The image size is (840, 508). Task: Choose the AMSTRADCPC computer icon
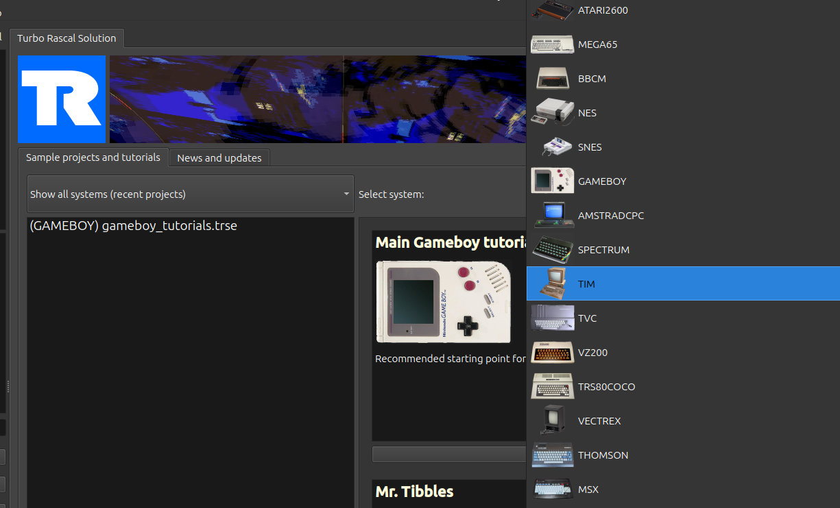point(553,215)
